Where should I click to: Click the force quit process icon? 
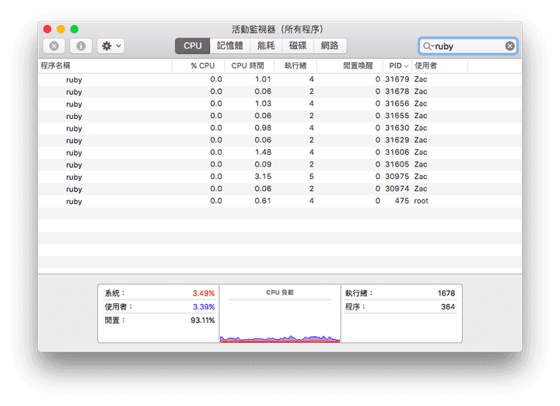54,46
